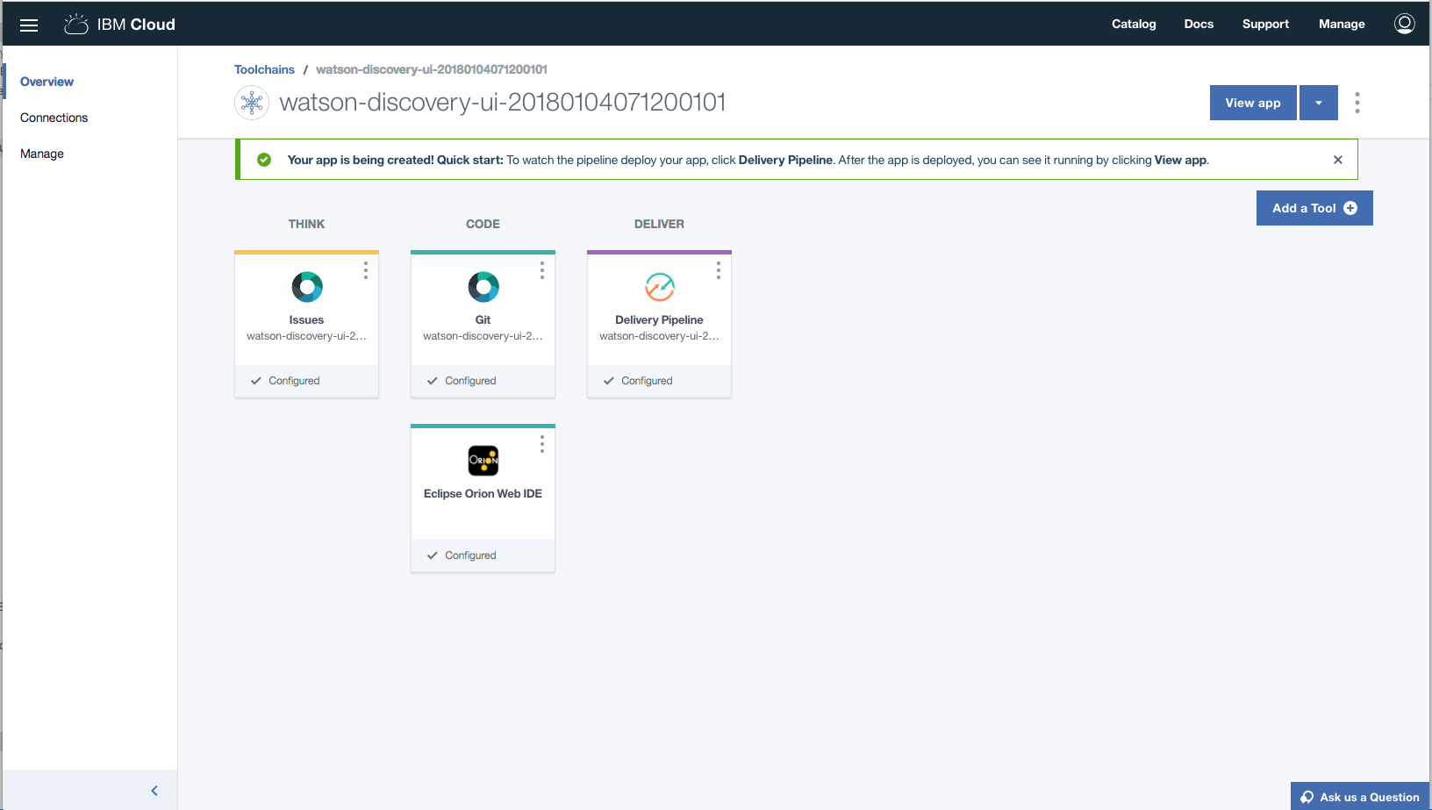Open the user profile avatar
This screenshot has height=810, width=1432.
1404,24
